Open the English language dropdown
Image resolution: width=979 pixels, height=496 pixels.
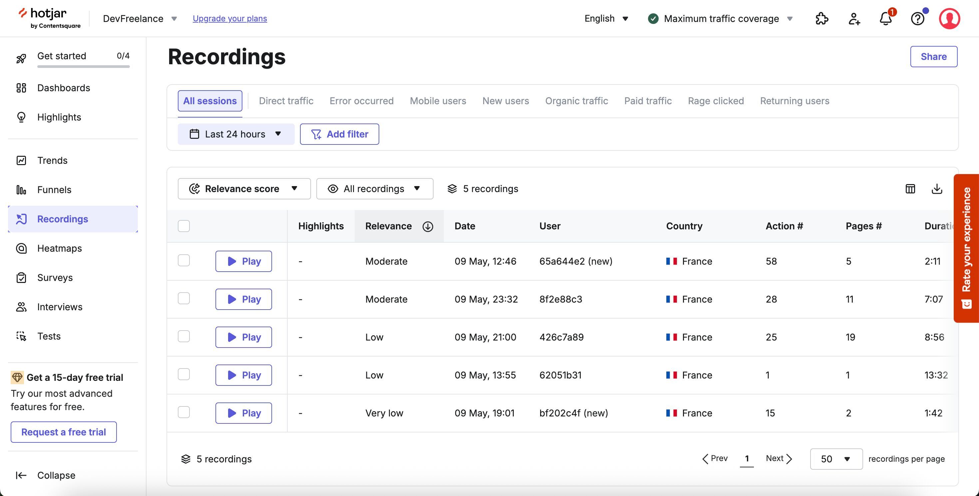(x=607, y=19)
